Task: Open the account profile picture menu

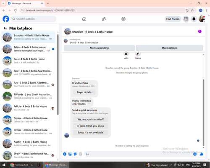Action: [202, 19]
